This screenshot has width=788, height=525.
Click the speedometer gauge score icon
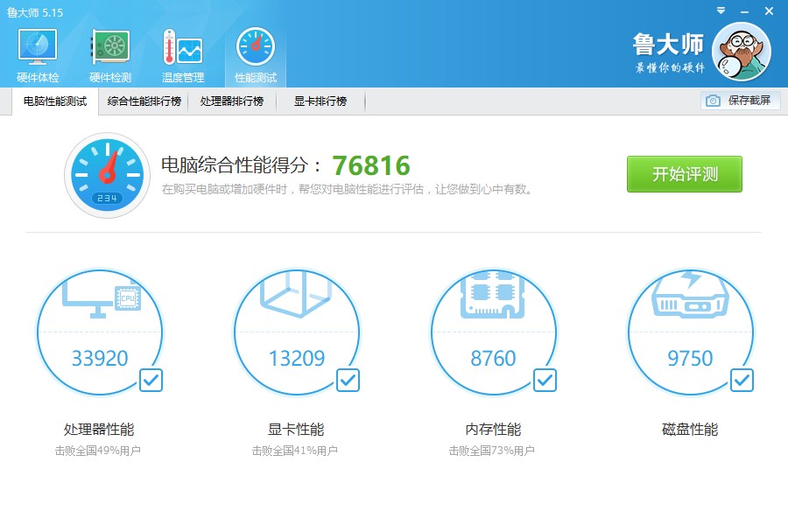click(107, 173)
